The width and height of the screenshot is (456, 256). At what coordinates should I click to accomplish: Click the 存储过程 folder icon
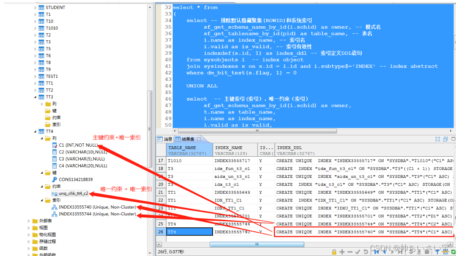pyautogui.click(x=35, y=241)
